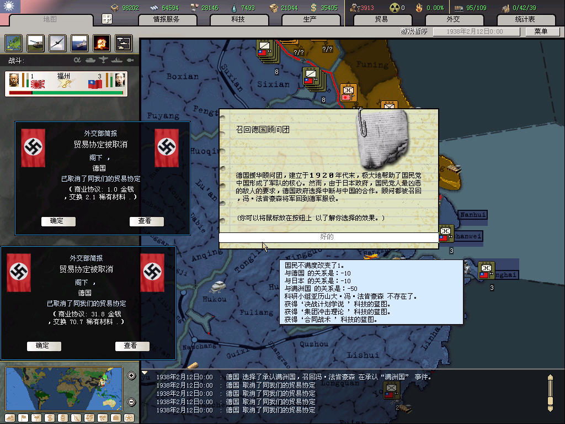565x424 pixels.
Task: Zoom in using minimap plus button
Action: pyautogui.click(x=131, y=375)
